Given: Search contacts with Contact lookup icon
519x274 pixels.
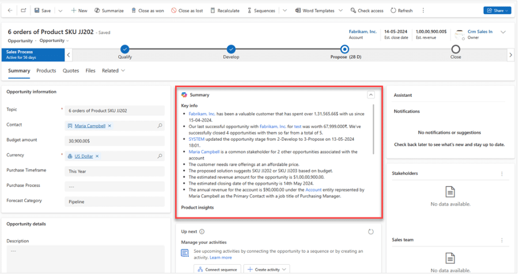Looking at the screenshot, I should click(x=160, y=126).
